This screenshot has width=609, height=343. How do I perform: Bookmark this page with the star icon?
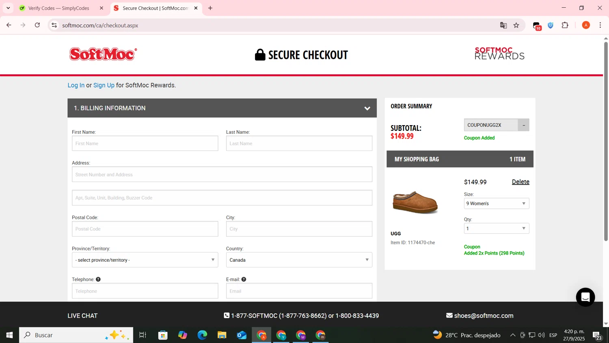coord(516,25)
